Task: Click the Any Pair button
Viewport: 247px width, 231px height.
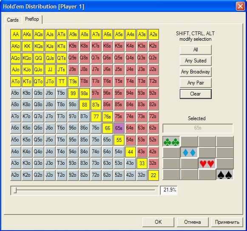Action: click(x=196, y=83)
